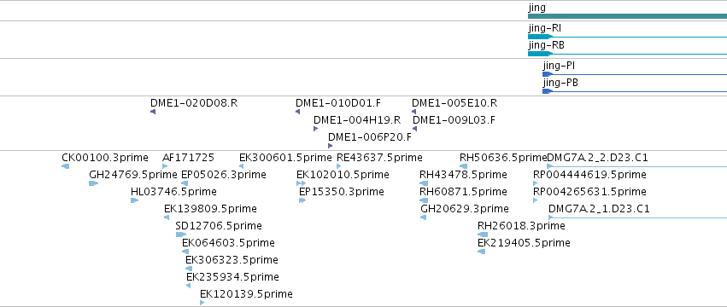Click the jing gene bar
Image resolution: width=727 pixels, height=307 pixels.
pyautogui.click(x=627, y=16)
